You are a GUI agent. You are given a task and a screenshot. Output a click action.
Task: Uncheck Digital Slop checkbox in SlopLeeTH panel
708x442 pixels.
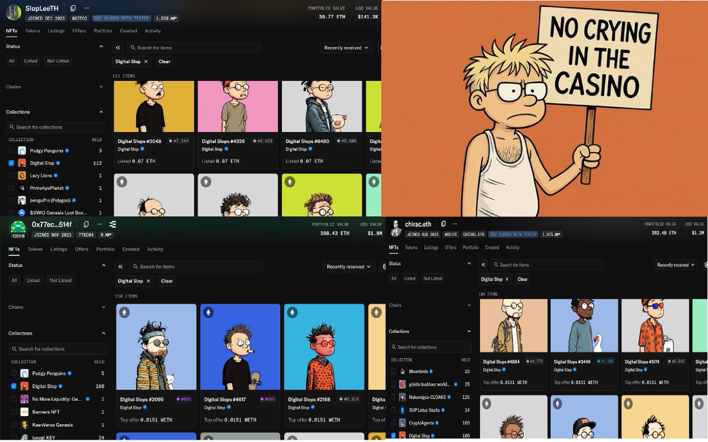(11, 163)
